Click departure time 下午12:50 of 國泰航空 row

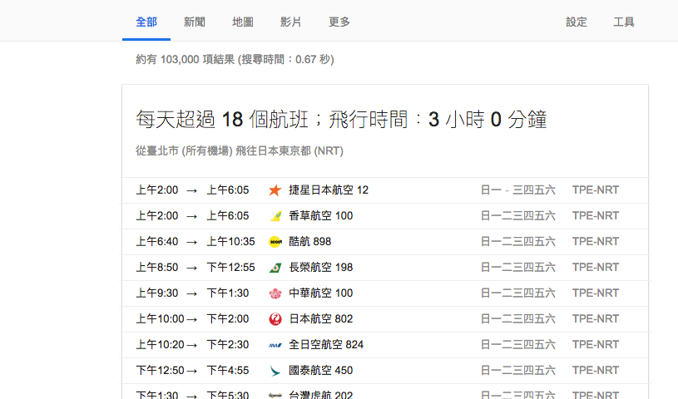point(160,371)
